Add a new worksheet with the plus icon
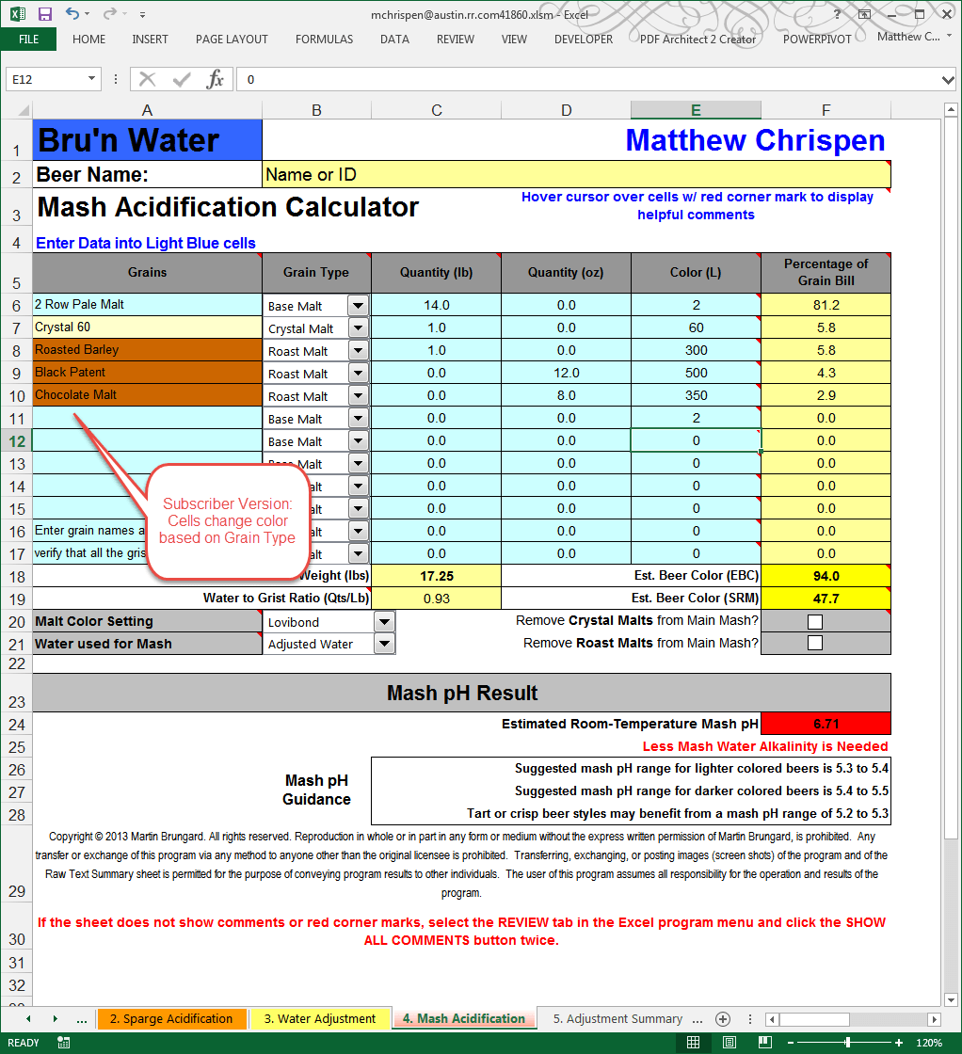 pyautogui.click(x=723, y=1018)
